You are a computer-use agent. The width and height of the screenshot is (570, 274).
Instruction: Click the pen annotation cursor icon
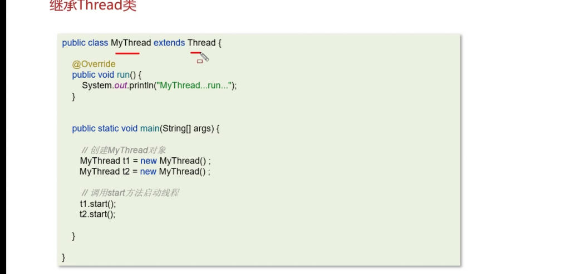tap(204, 57)
